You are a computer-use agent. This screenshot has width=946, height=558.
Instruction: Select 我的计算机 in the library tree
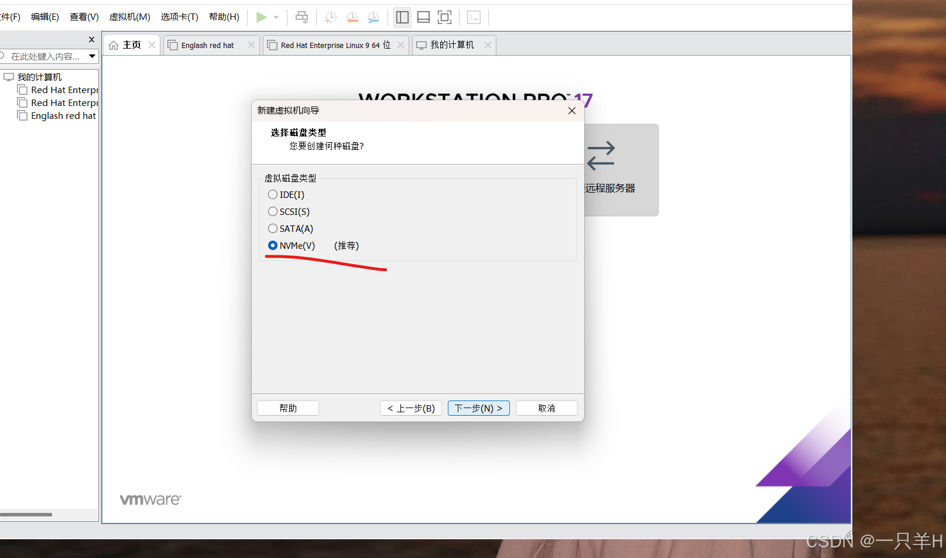click(x=39, y=77)
